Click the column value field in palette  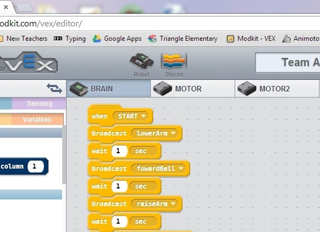click(x=36, y=167)
